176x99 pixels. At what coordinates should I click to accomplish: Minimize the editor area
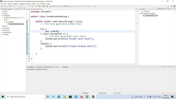click(135, 9)
